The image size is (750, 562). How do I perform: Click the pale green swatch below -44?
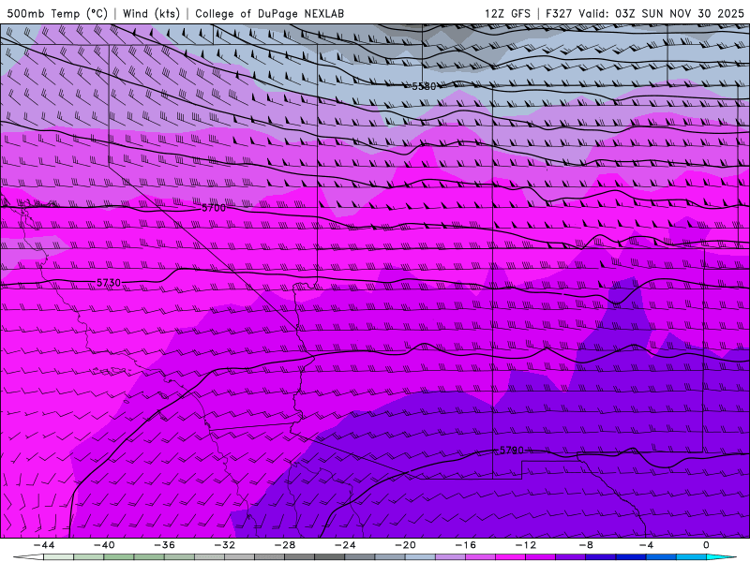(59, 557)
